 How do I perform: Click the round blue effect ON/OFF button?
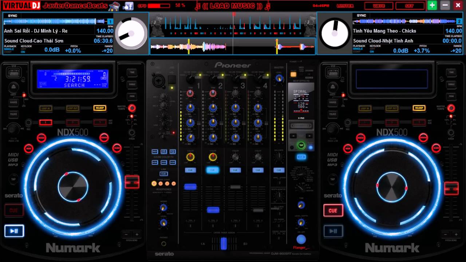click(x=301, y=239)
